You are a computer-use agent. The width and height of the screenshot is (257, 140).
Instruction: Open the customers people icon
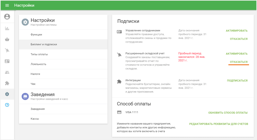pyautogui.click(x=7, y=72)
